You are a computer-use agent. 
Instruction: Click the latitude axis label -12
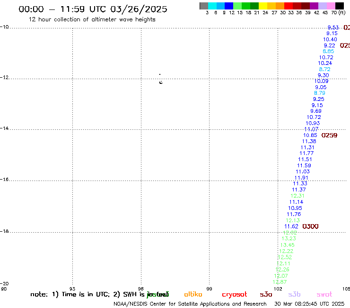coord(4,77)
